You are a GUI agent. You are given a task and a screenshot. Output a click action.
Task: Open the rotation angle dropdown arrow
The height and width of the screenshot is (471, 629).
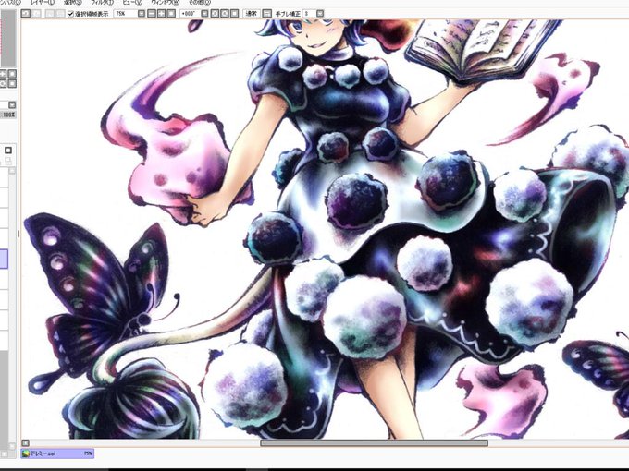click(x=204, y=14)
